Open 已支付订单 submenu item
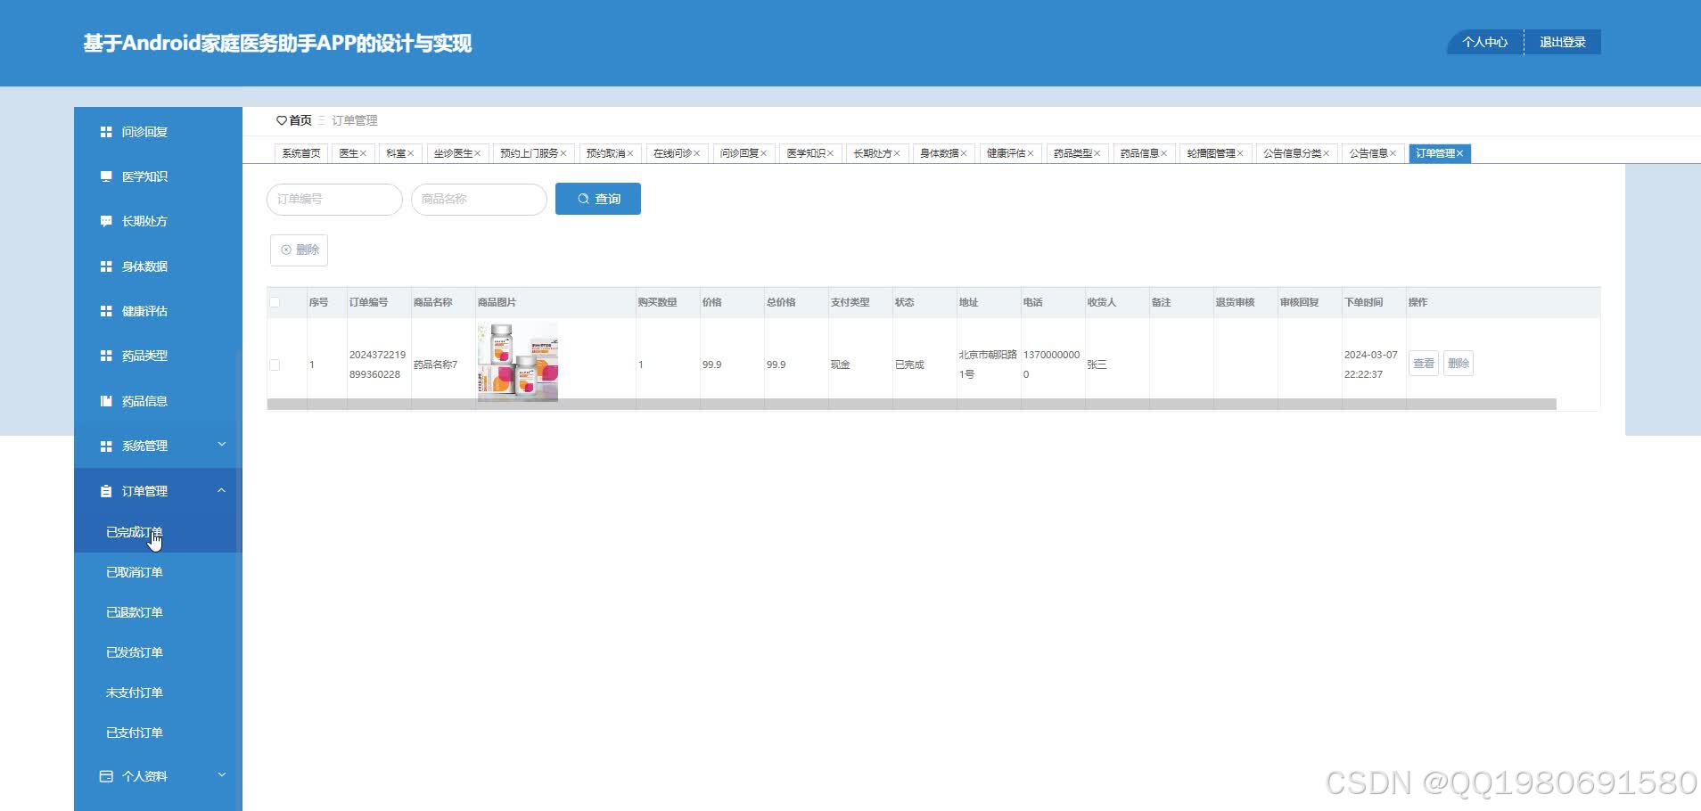 point(158,733)
